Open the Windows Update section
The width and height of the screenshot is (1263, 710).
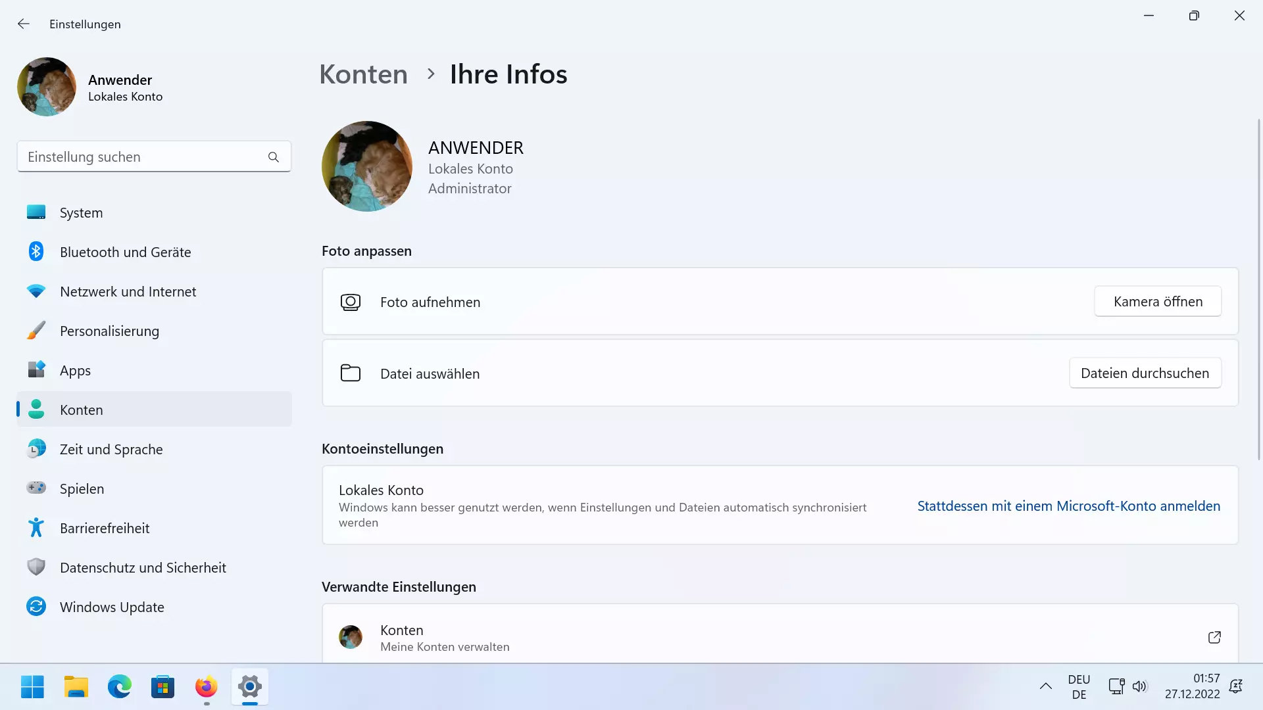154,607
